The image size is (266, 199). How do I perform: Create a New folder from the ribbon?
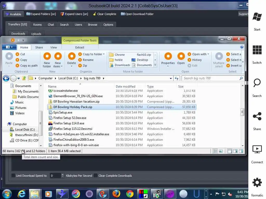point(47,60)
